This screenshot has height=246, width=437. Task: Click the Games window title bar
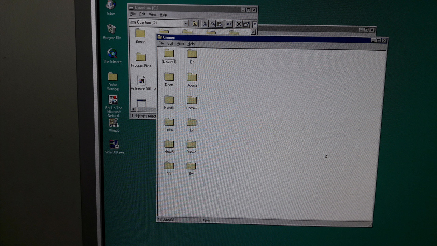click(272, 39)
